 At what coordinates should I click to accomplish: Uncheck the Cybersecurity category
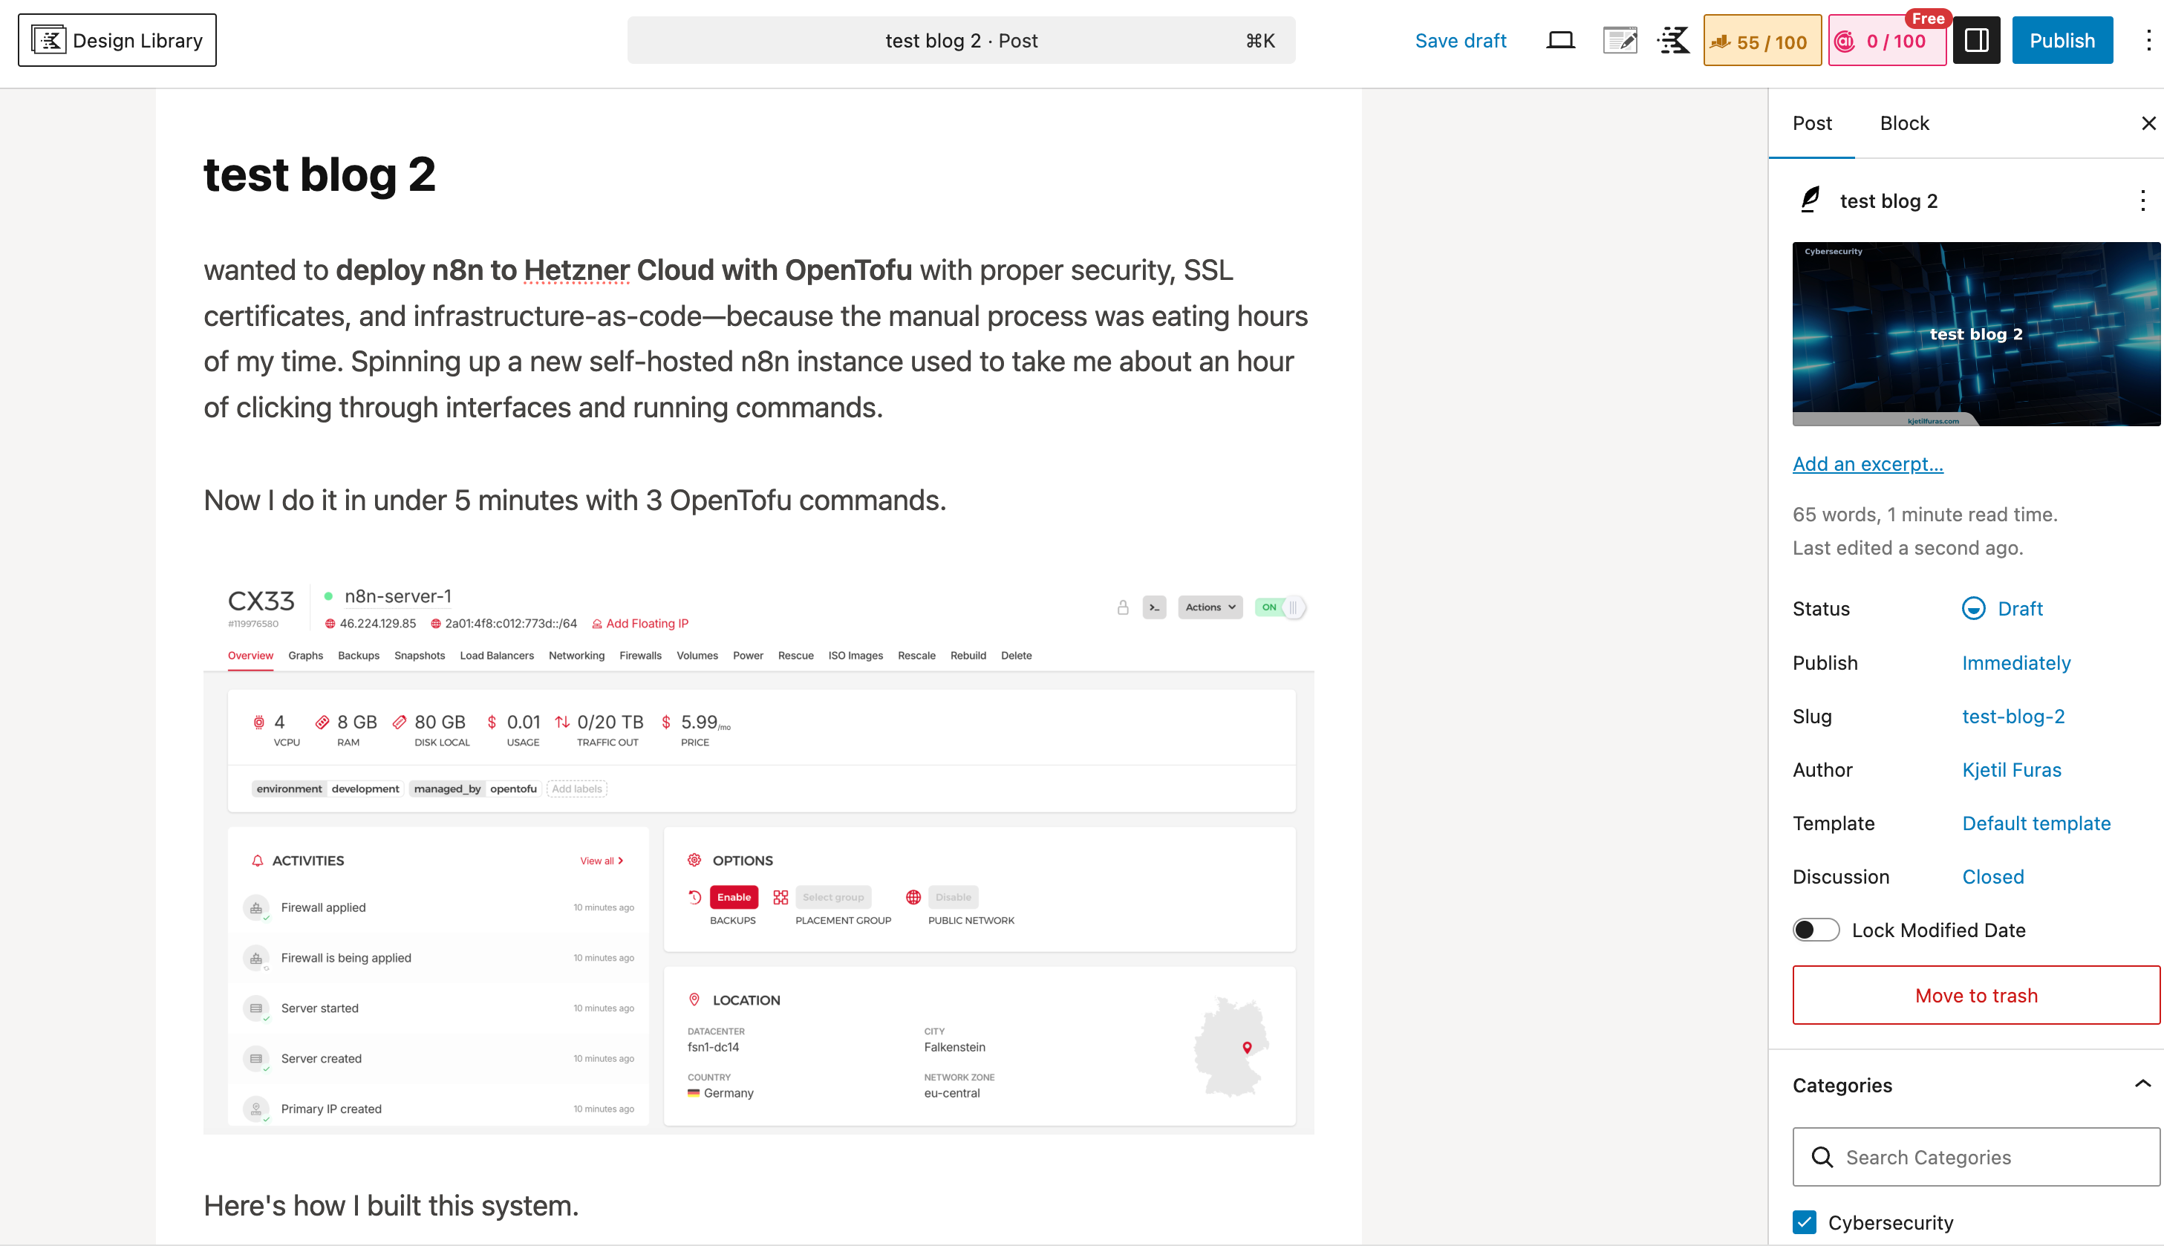[x=1804, y=1222]
